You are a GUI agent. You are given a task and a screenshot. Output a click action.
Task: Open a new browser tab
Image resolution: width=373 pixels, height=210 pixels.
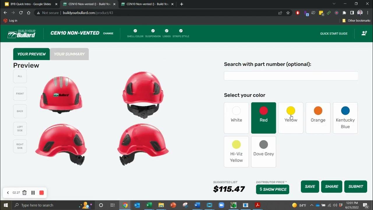182,4
